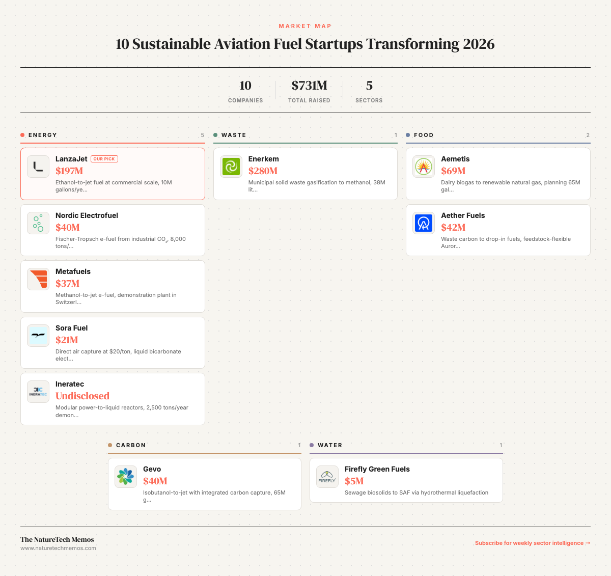Screen dimensions: 611x576
Task: Open Subscribe for weekly sector intelligence link
Action: [x=533, y=543]
